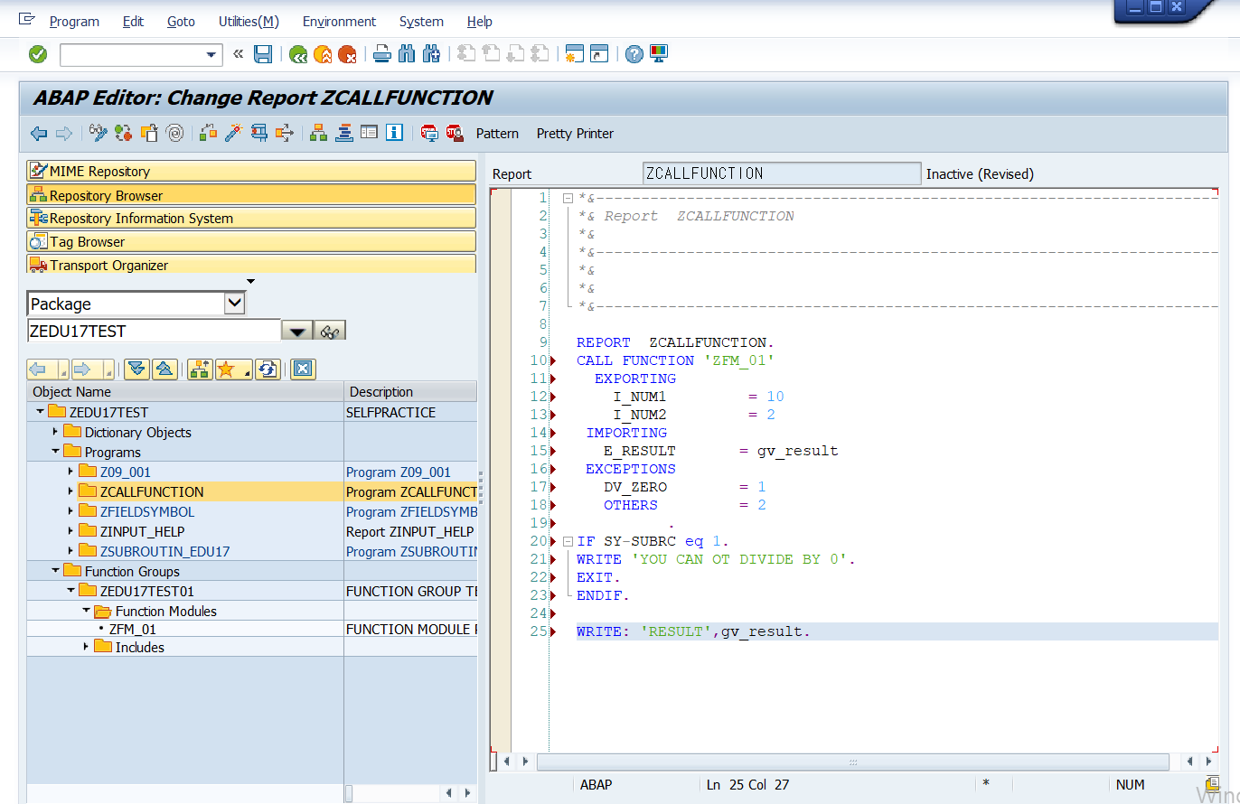
Task: Expand the Dictionary Objects folder
Action: coord(55,432)
